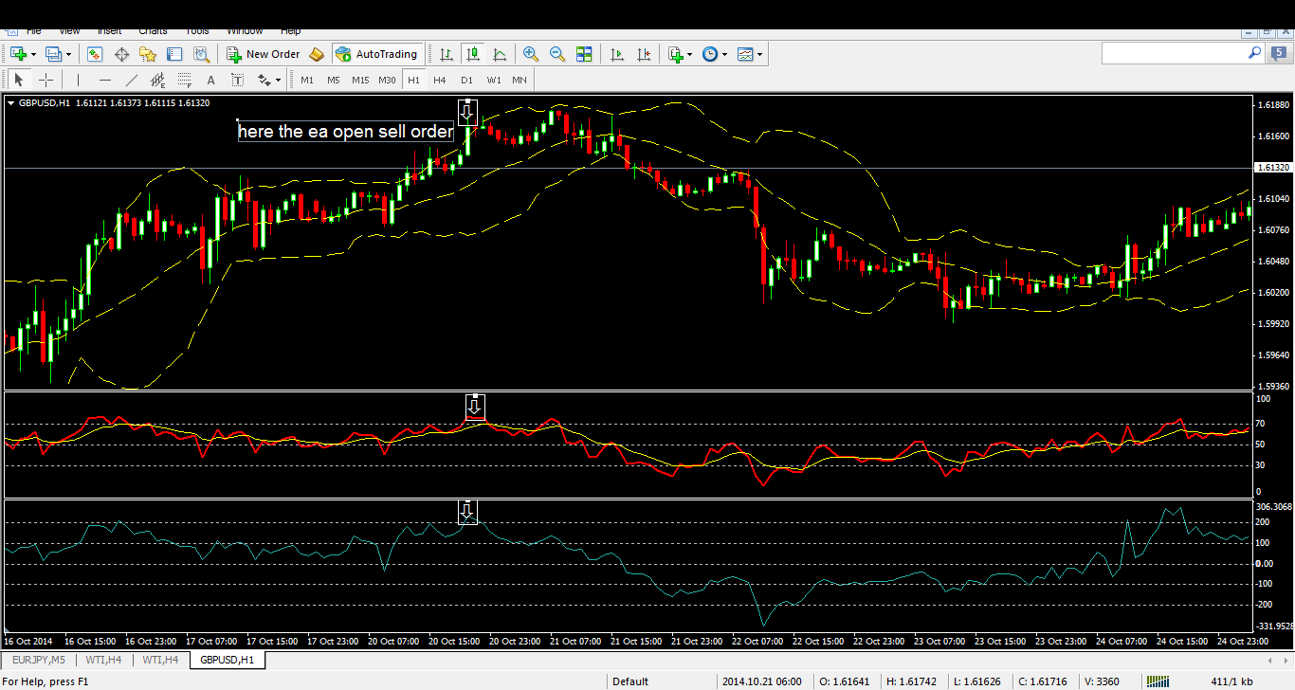Image resolution: width=1295 pixels, height=690 pixels.
Task: Switch to the EURJPY,M5 chart tab
Action: [40, 660]
